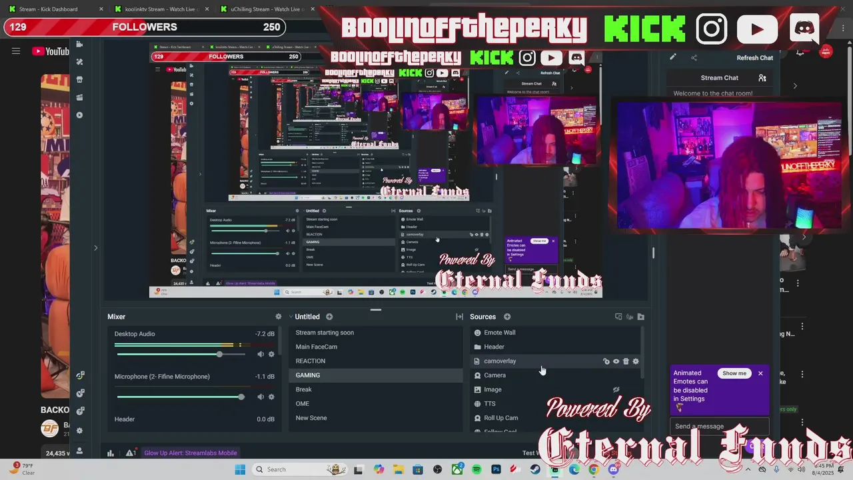This screenshot has height=480, width=853.
Task: Open File Explorer from the taskbar
Action: click(398, 469)
